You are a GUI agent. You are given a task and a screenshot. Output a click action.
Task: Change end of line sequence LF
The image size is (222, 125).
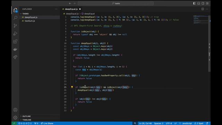pos(176,123)
